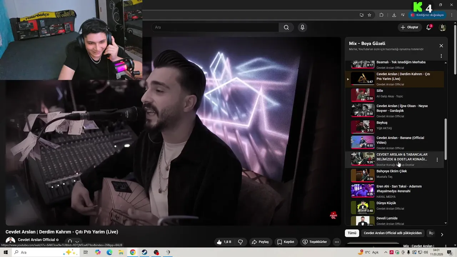Focus the Windows taskbar search box
Image resolution: width=457 pixels, height=257 pixels.
[46, 252]
